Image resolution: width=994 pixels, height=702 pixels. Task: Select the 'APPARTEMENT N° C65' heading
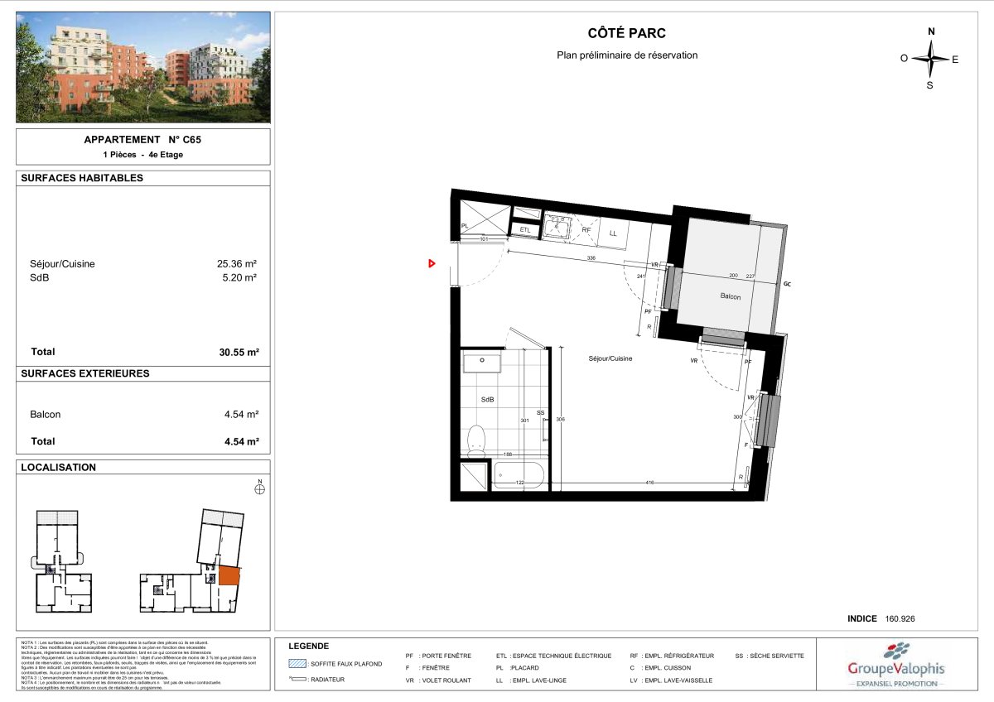[x=142, y=140]
